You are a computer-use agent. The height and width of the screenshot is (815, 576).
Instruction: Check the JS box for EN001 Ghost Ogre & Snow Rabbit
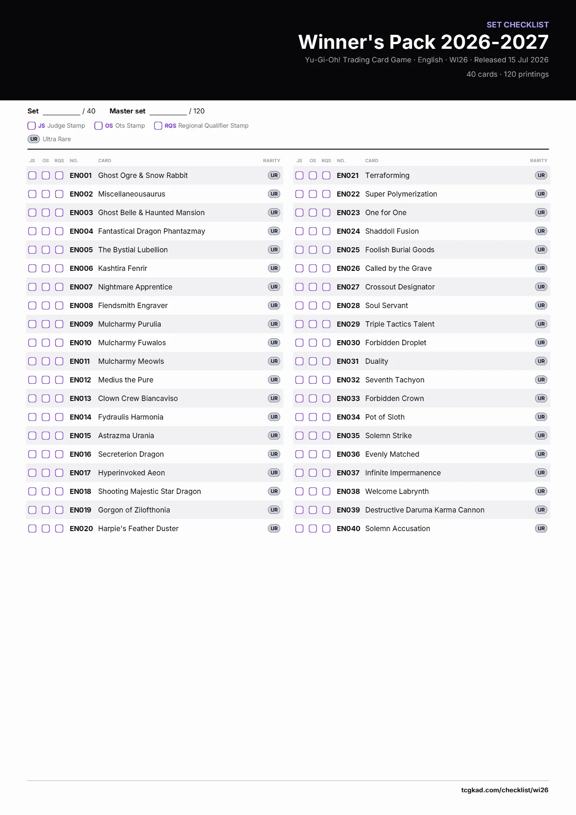pyautogui.click(x=32, y=175)
